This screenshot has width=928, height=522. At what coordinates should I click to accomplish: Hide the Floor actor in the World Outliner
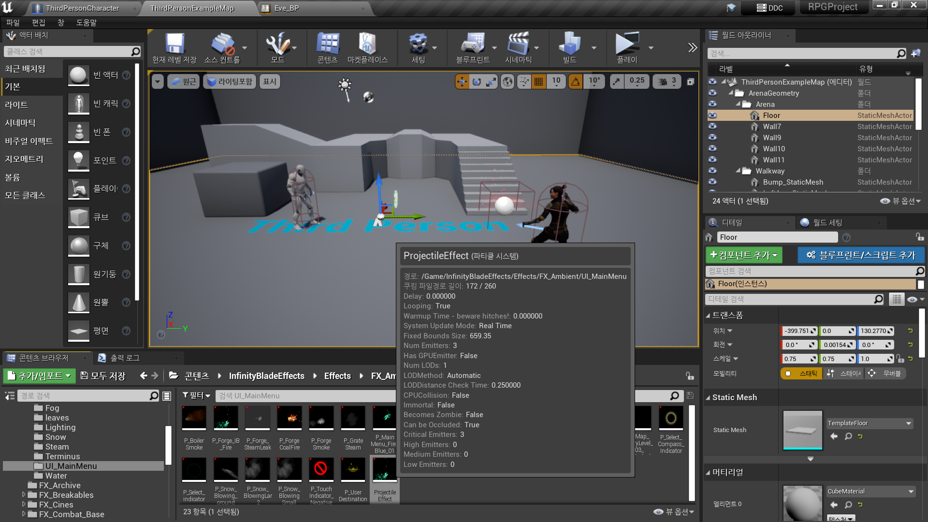(x=712, y=116)
